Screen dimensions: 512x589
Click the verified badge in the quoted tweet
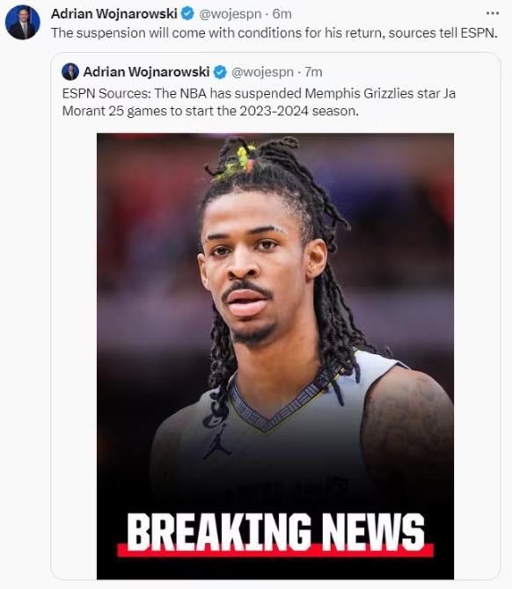tap(220, 72)
